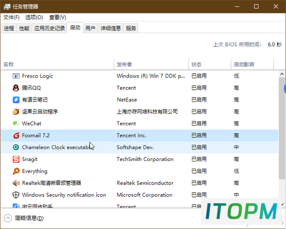This screenshot has width=286, height=229.
Task: Open the 查看(V) menu
Action: coord(58,17)
